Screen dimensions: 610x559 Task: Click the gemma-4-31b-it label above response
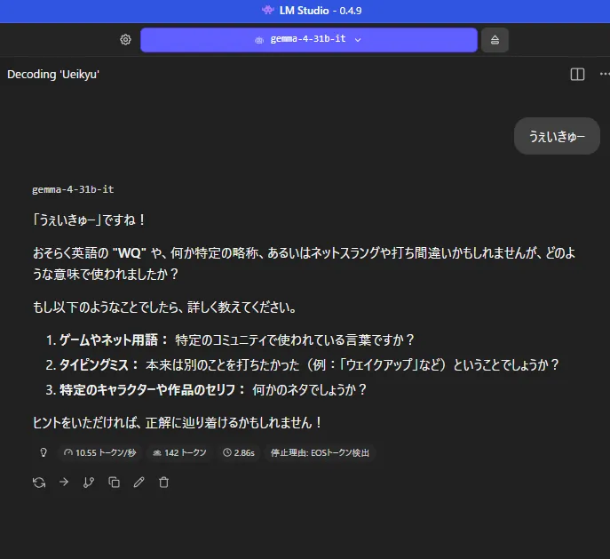[73, 189]
